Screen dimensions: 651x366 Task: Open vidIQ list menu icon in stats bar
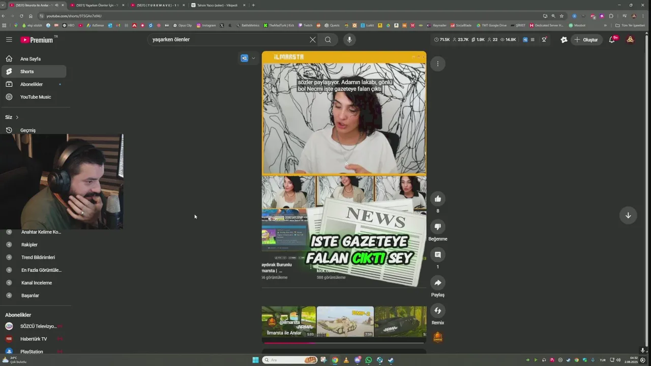pyautogui.click(x=532, y=40)
